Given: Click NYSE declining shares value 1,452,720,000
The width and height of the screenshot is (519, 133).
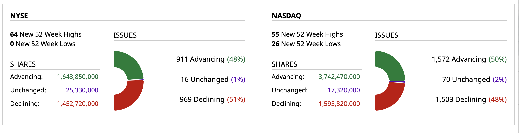Looking at the screenshot, I should tap(77, 104).
